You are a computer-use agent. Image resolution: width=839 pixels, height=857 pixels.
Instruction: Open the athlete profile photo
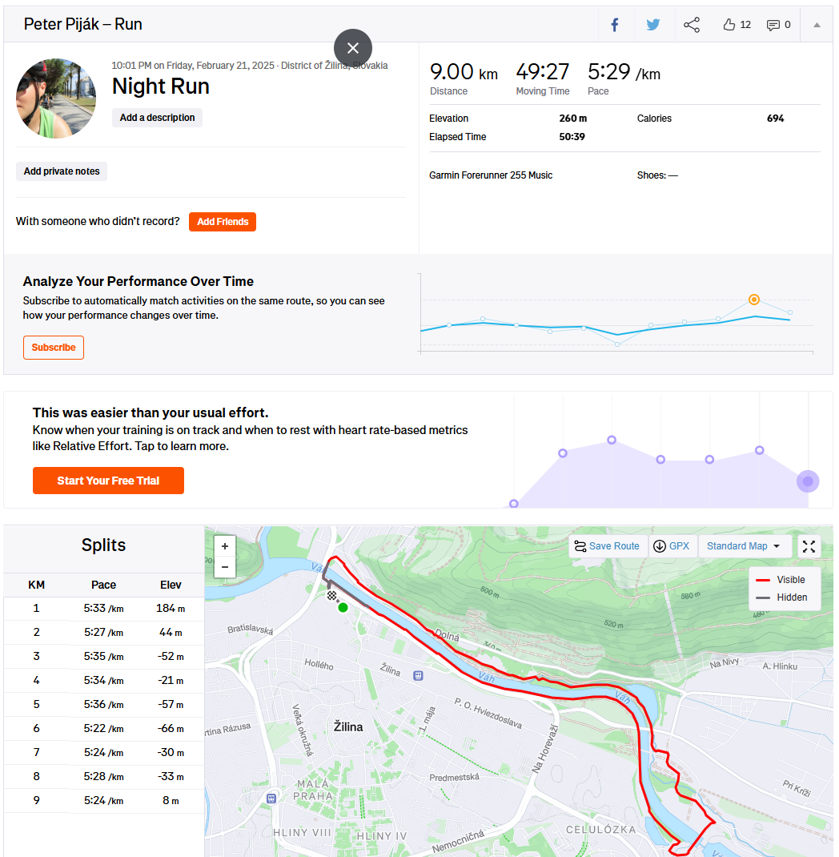[56, 99]
